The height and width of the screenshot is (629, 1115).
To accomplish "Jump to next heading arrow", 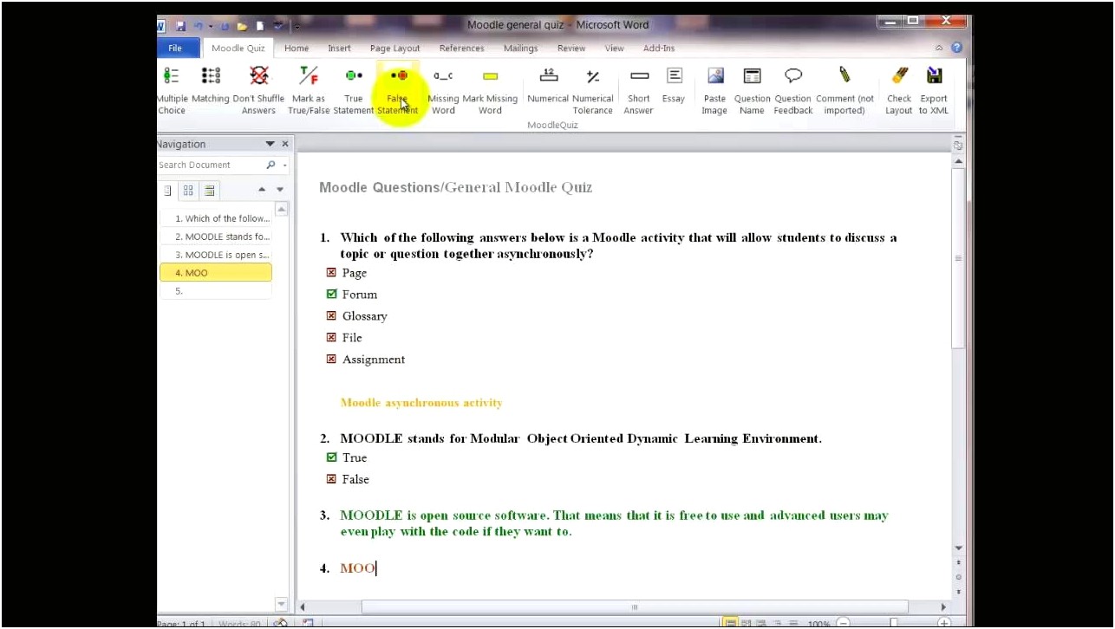I will [x=279, y=190].
